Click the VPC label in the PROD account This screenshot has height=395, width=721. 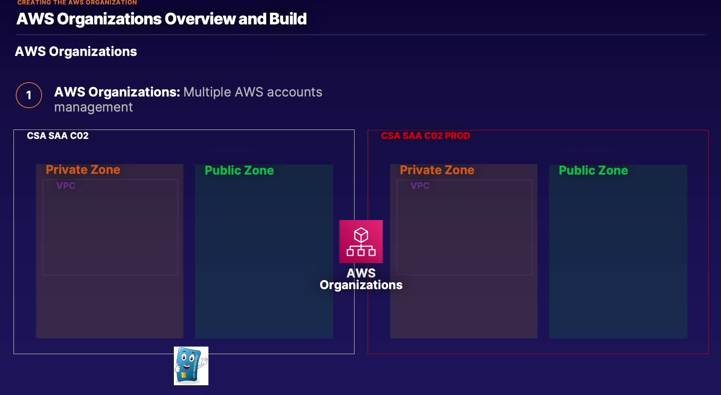point(420,185)
